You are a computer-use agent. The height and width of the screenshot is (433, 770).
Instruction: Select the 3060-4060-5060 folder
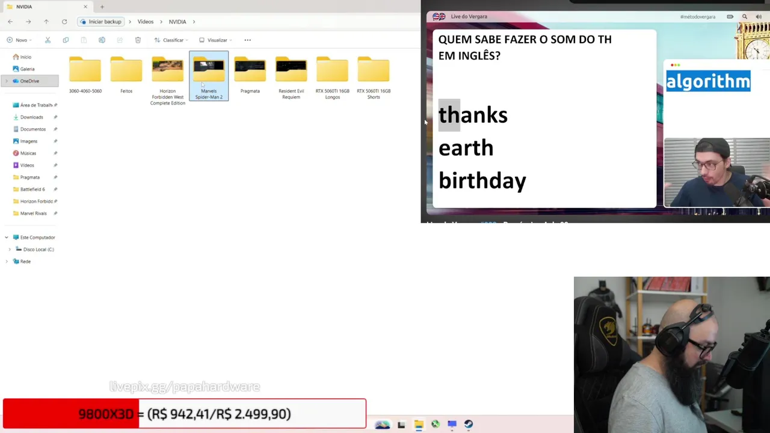pyautogui.click(x=85, y=75)
